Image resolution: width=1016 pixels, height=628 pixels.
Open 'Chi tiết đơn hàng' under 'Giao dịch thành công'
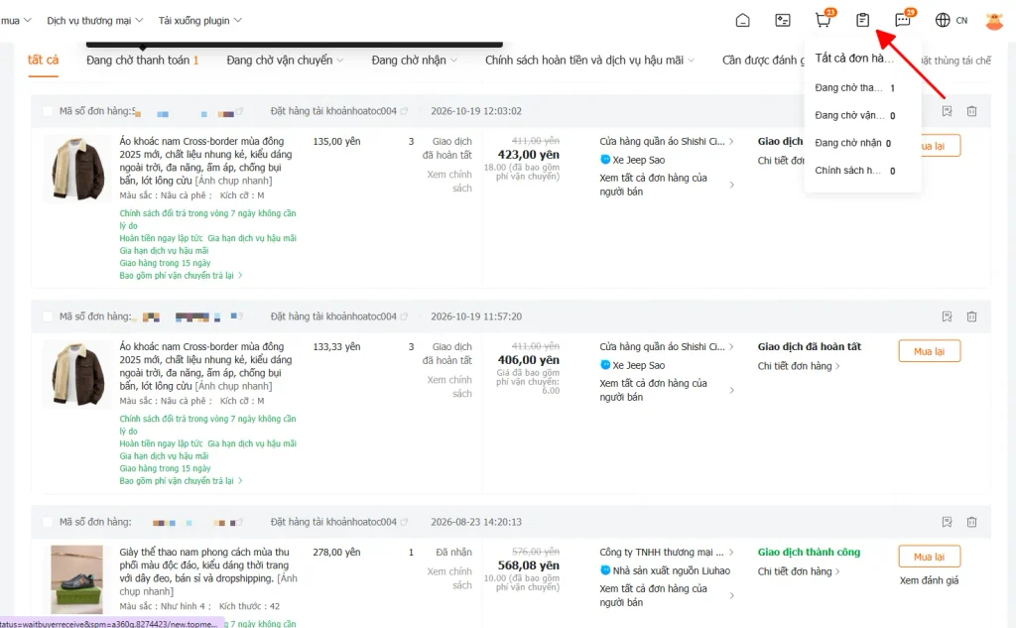click(x=799, y=571)
